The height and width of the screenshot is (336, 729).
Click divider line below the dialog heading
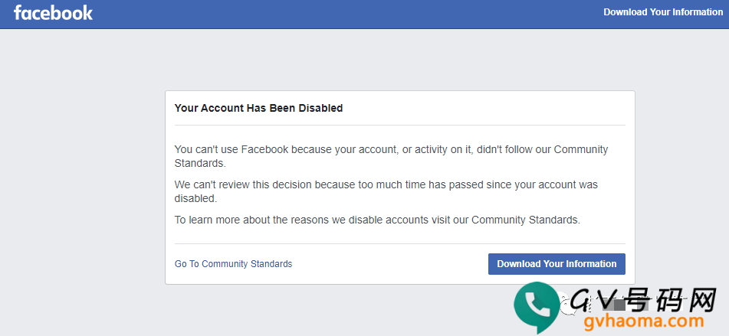coord(400,126)
